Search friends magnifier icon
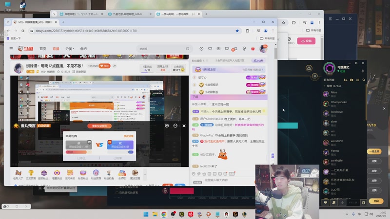390x219 pixels. pyautogui.click(x=364, y=80)
